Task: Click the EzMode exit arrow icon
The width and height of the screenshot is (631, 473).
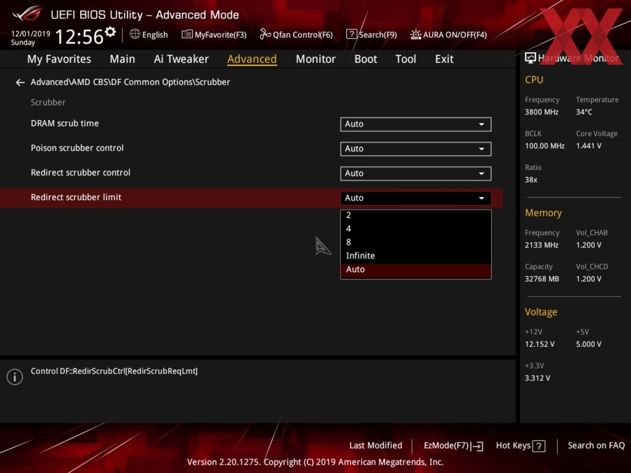Action: coord(477,446)
